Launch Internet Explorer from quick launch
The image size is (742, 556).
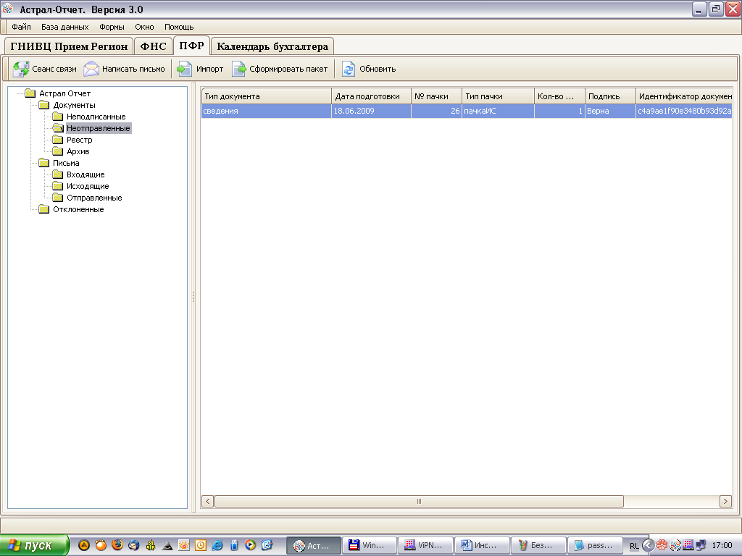(217, 545)
